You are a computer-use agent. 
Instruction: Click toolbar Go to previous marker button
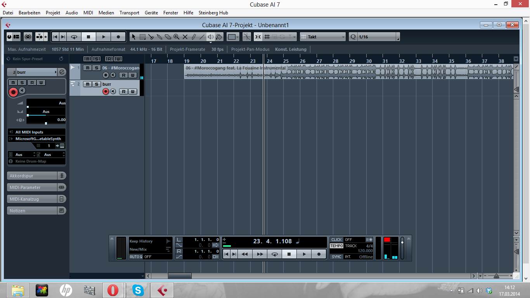pyautogui.click(x=55, y=37)
